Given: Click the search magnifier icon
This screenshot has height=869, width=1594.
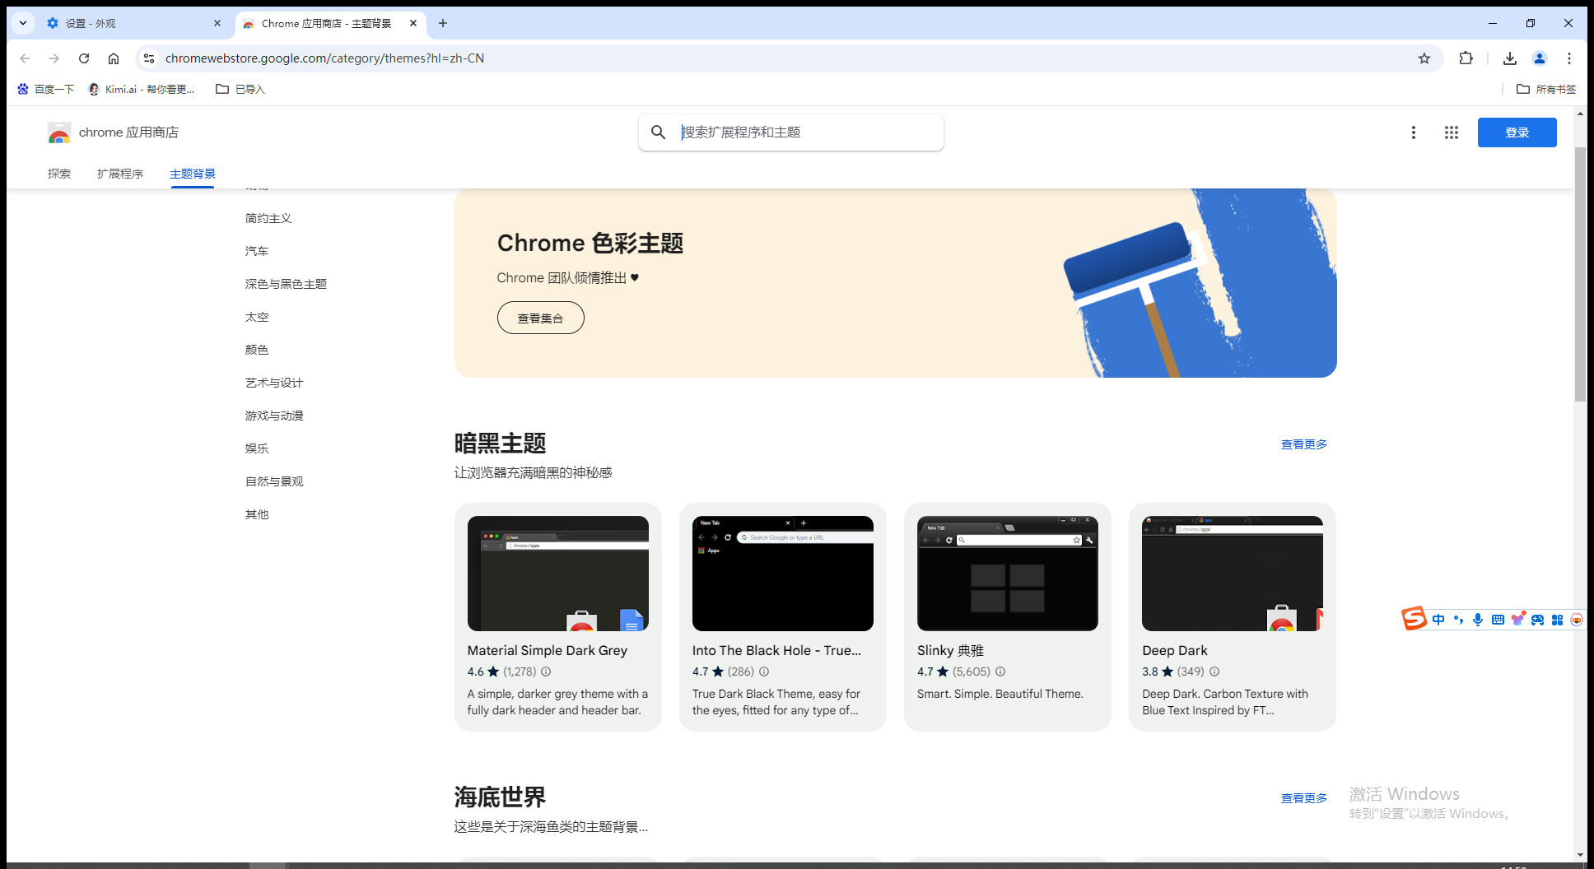Looking at the screenshot, I should [x=658, y=132].
